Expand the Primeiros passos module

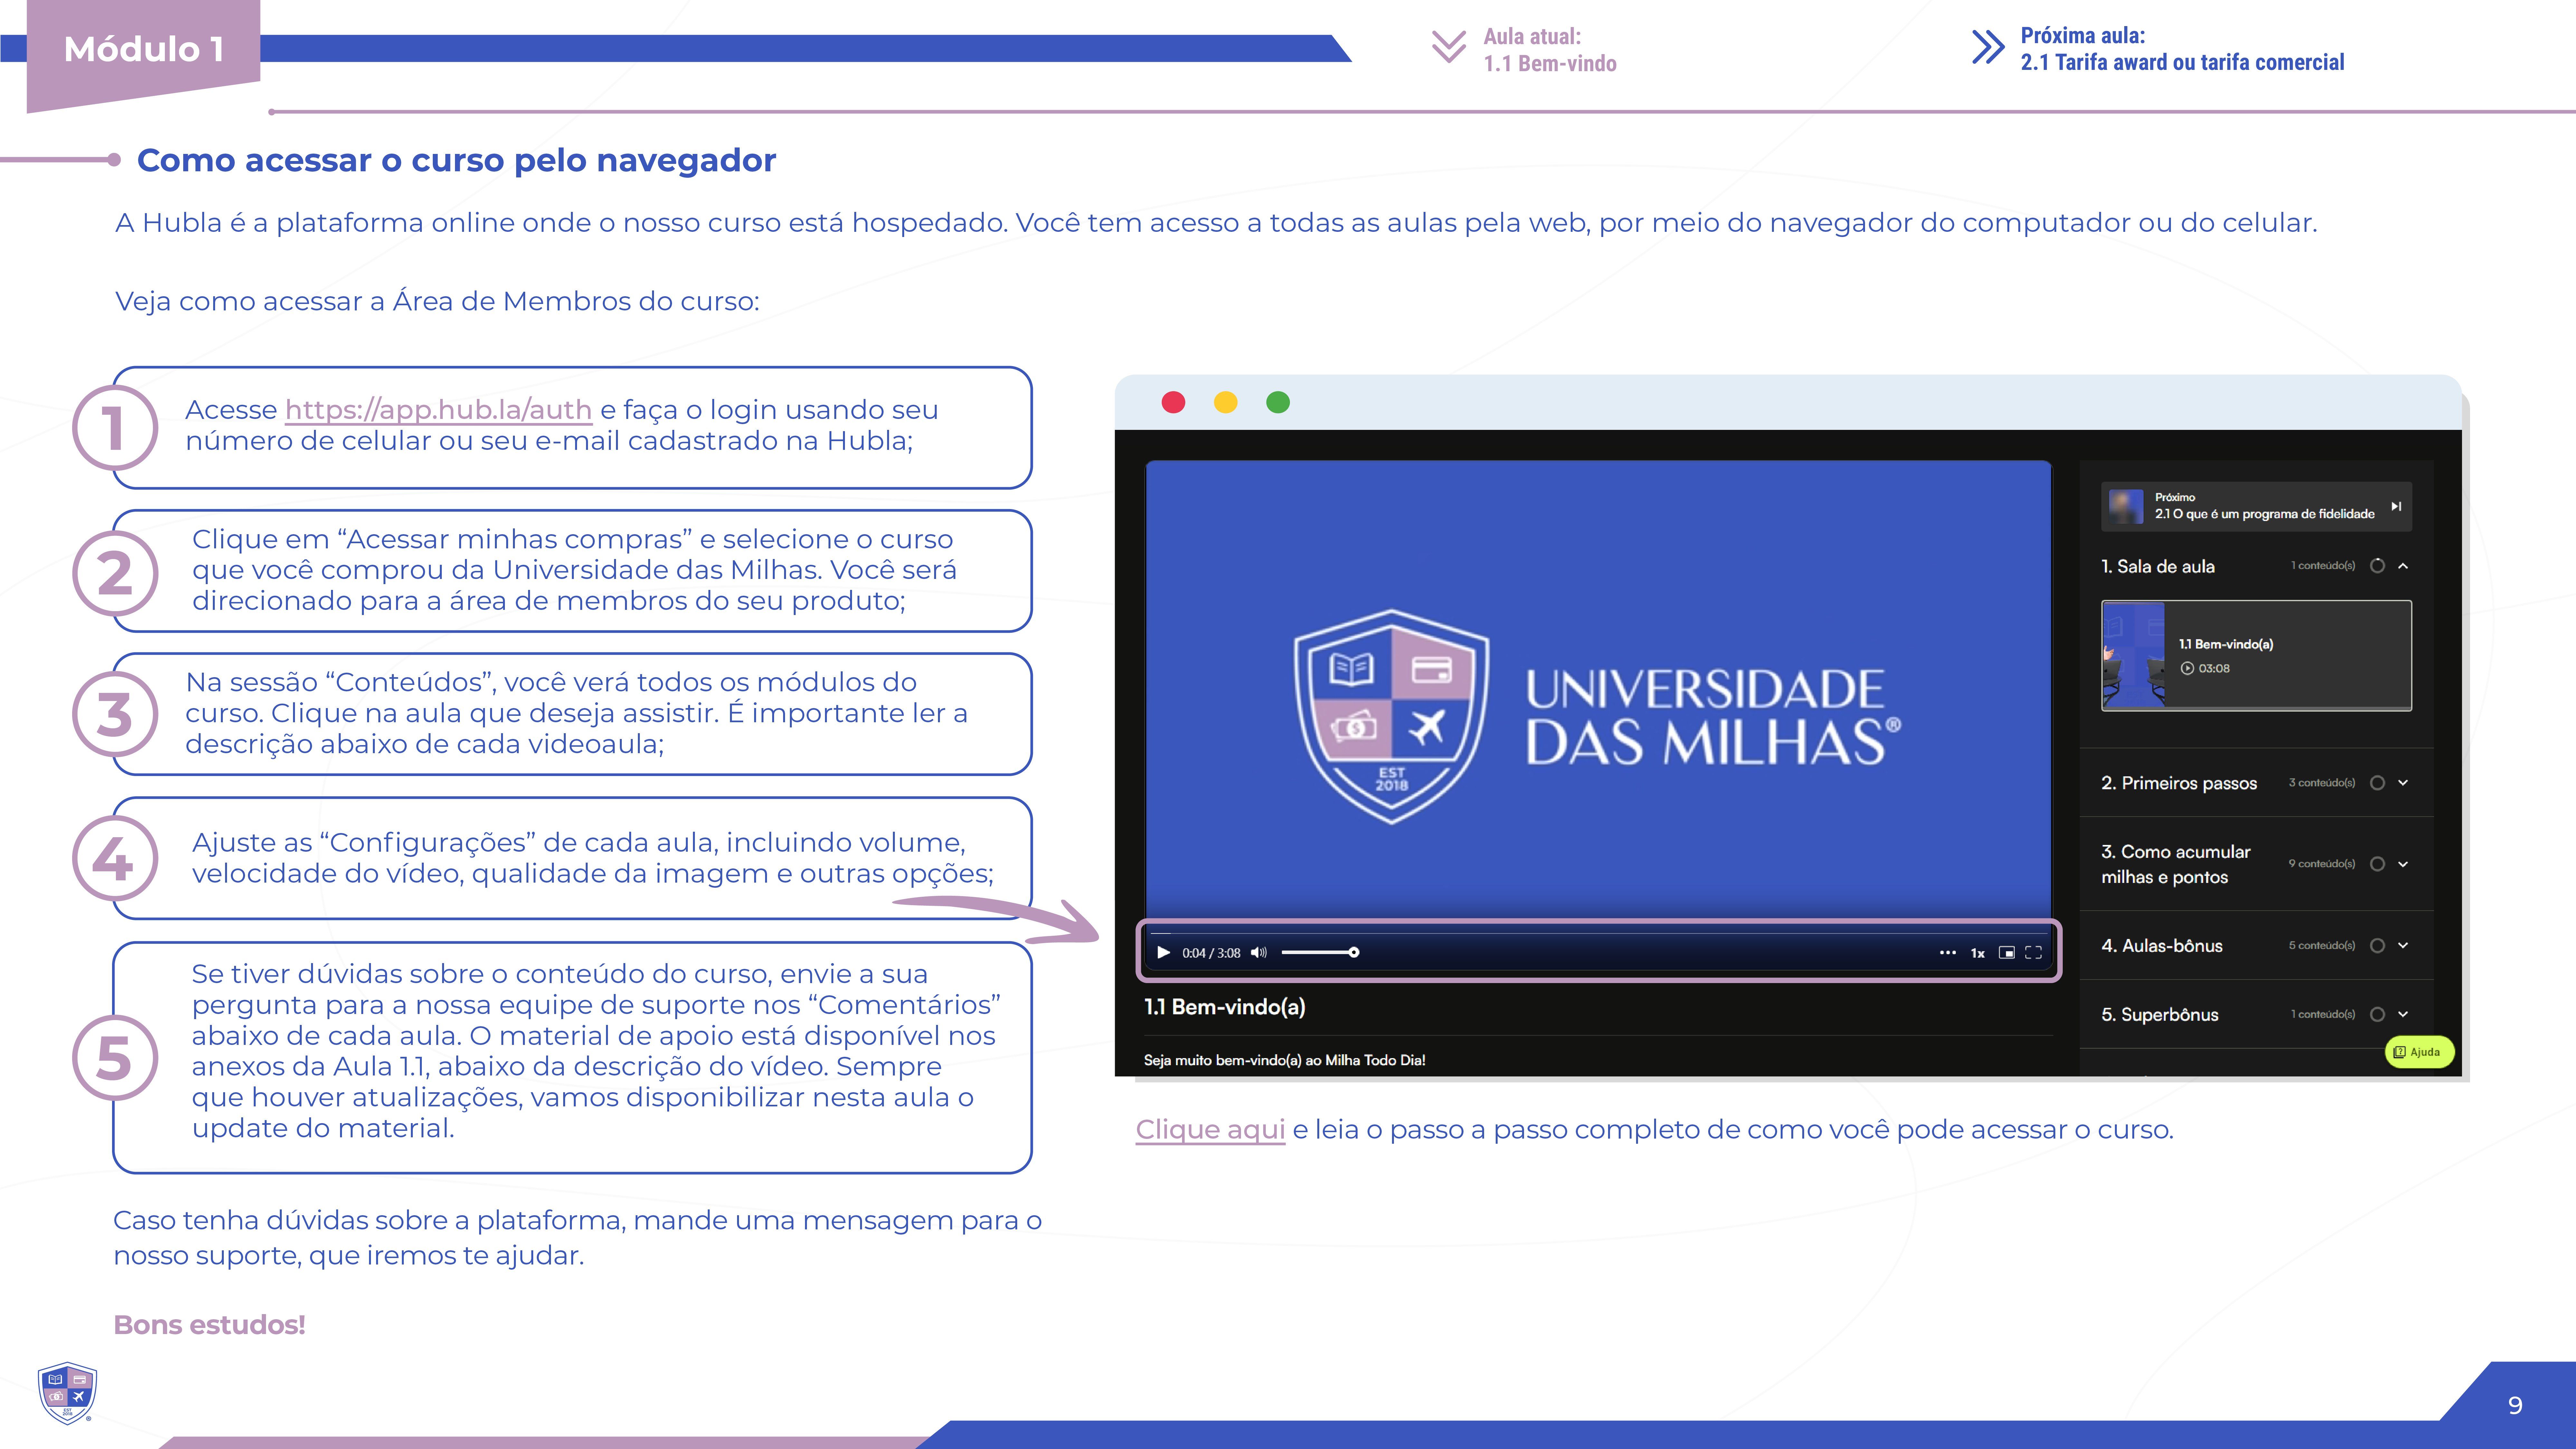[x=2403, y=783]
